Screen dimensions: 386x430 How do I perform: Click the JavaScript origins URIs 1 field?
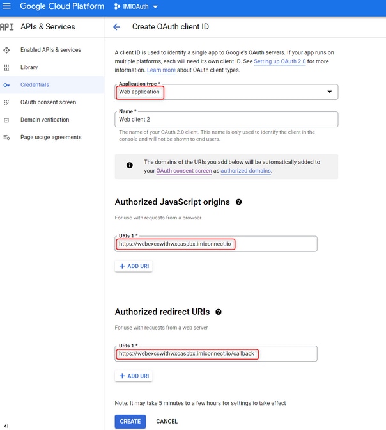(x=216, y=244)
